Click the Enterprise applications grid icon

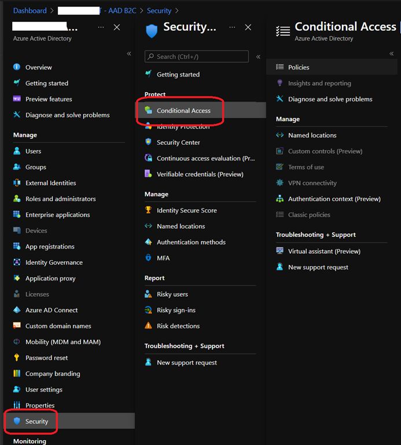tap(17, 215)
